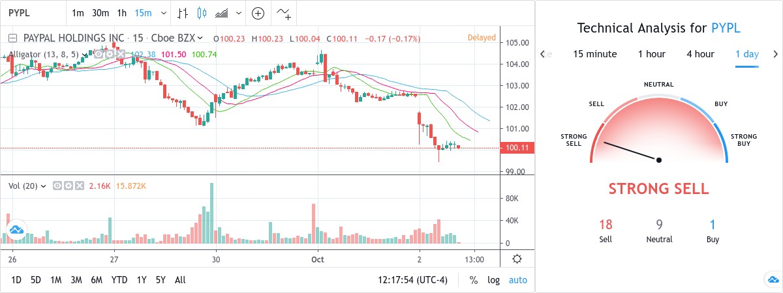Click the 105.00 price axis label
Image resolution: width=783 pixels, height=293 pixels.
pos(517,43)
